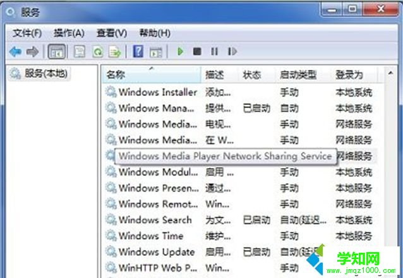The image size is (403, 278).
Task: Click the gear icon beside WinHTTP Web P...
Action: 111,267
